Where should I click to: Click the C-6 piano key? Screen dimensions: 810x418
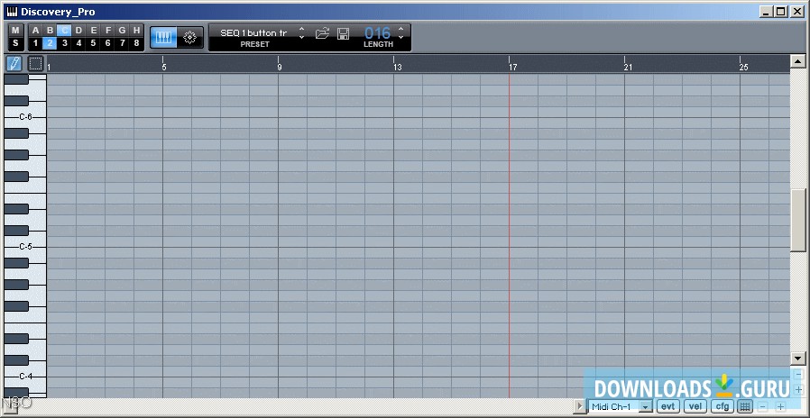(x=25, y=117)
